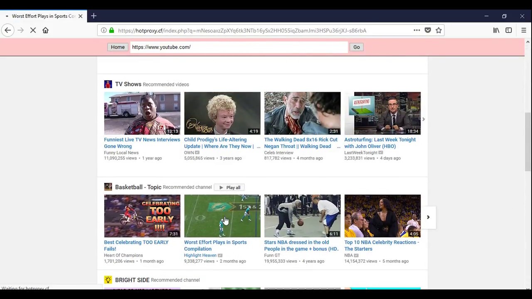This screenshot has height=299, width=532.
Task: Open Top 10 NBA Celebrity Reactions thumbnail
Action: point(382,216)
